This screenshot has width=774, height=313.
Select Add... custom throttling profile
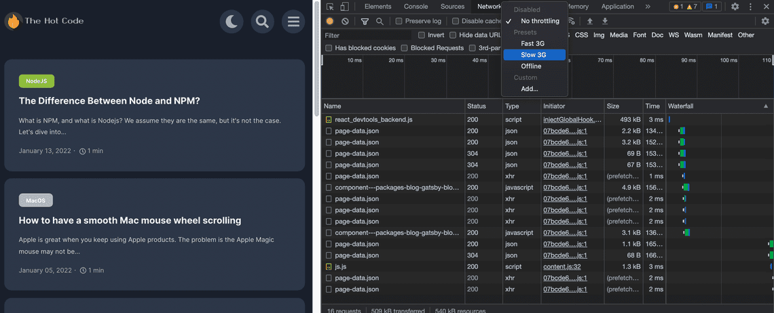[534, 89]
